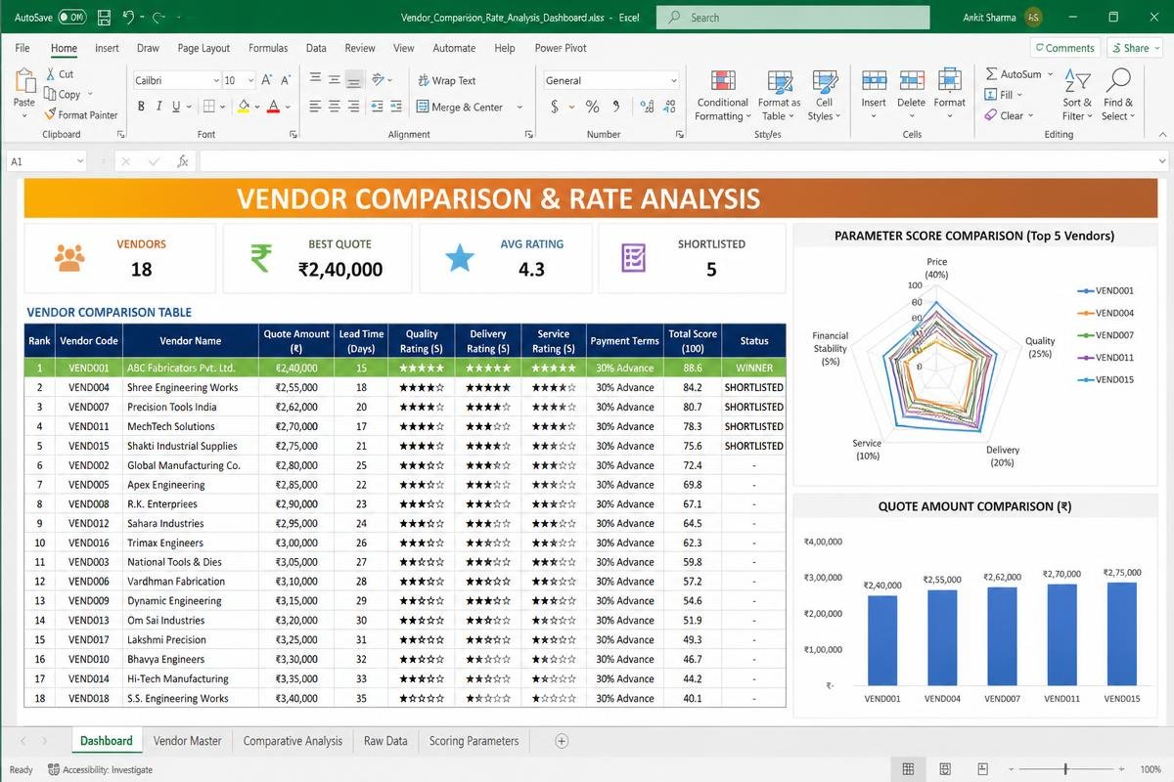The width and height of the screenshot is (1174, 782).
Task: Click the Search box
Action: point(792,18)
